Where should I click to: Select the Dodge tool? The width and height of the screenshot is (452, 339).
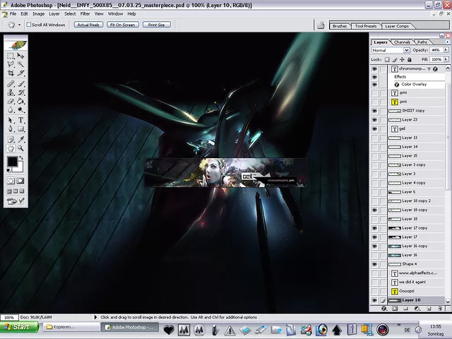pos(20,110)
